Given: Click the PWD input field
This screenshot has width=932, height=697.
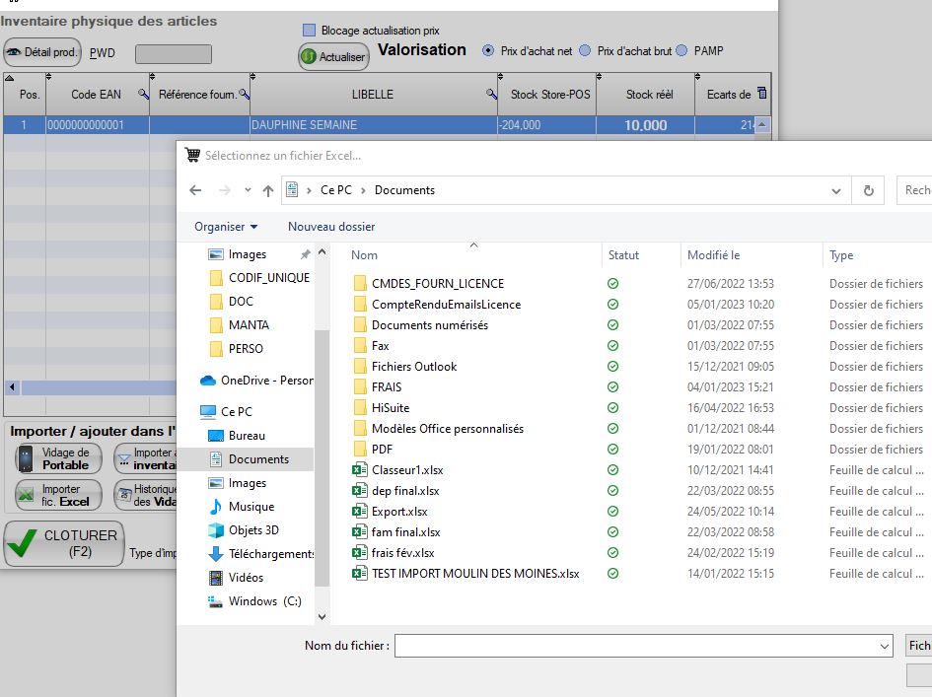Looking at the screenshot, I should pyautogui.click(x=173, y=54).
